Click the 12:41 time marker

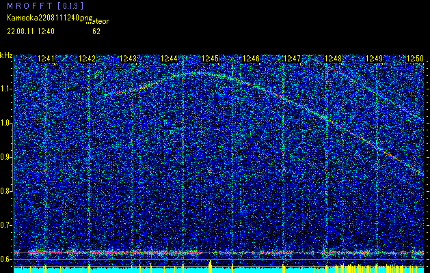coord(46,59)
